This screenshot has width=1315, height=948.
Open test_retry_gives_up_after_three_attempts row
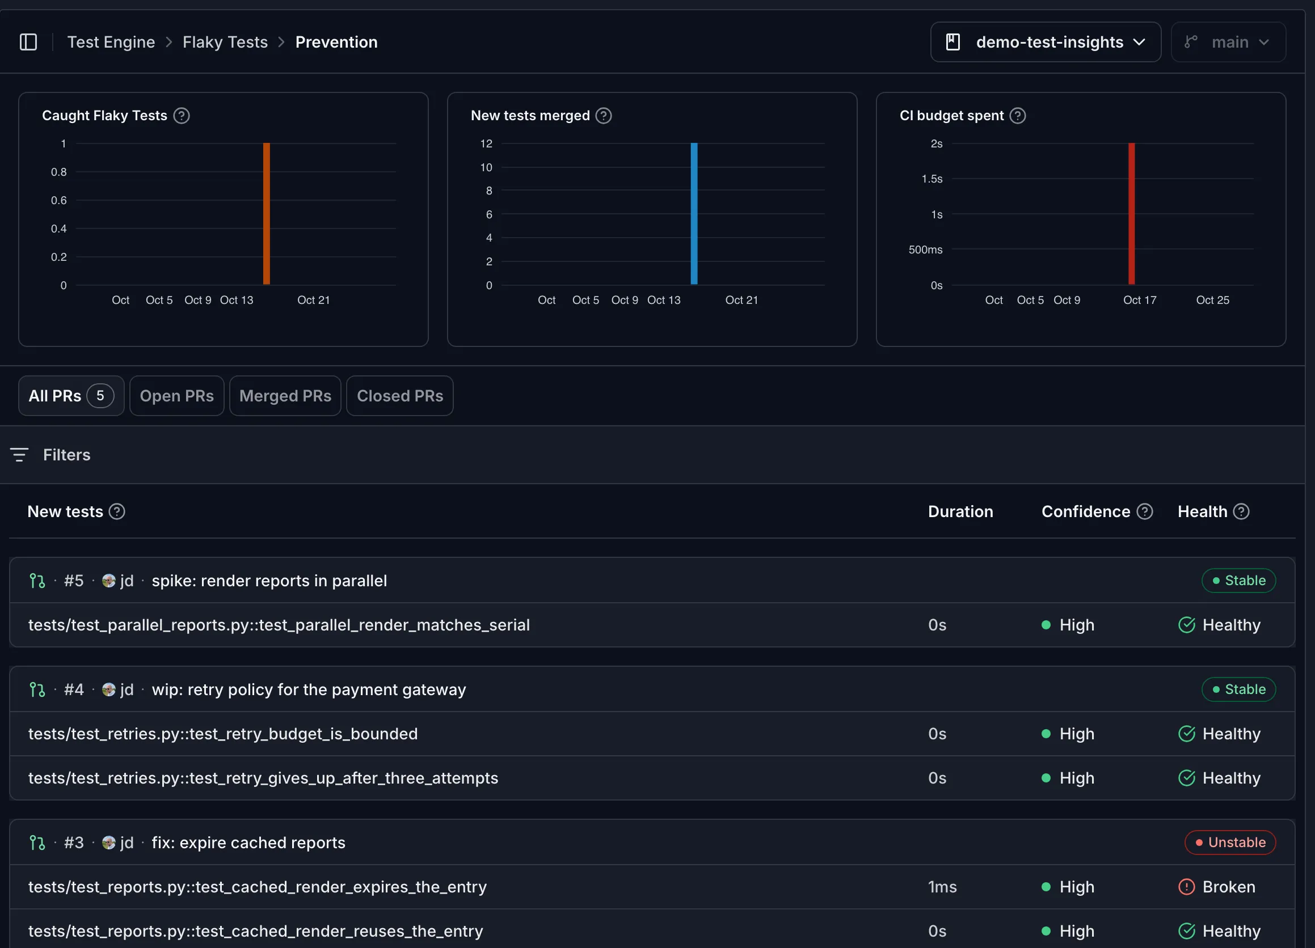point(652,778)
